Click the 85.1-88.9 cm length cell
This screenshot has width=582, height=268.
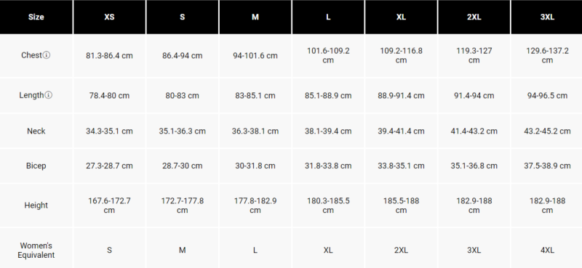328,96
